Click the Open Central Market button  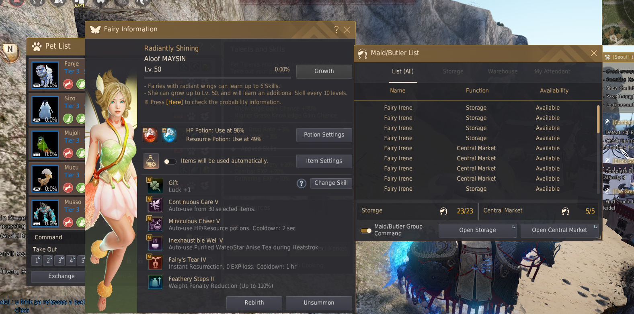(560, 230)
